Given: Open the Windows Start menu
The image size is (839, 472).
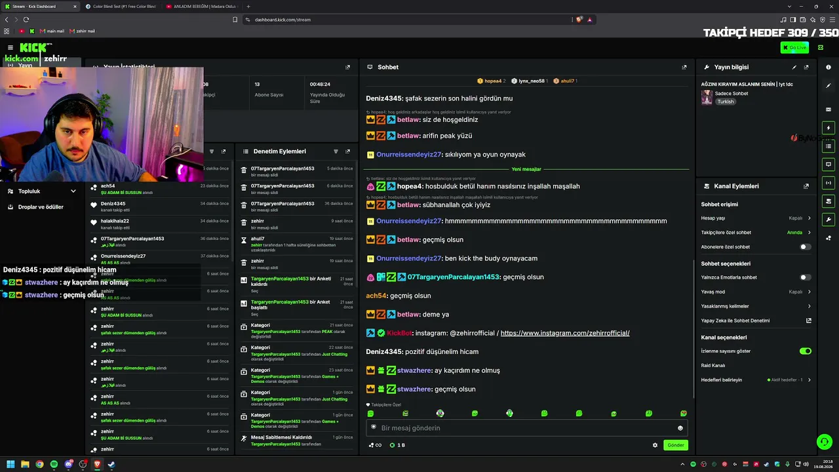Looking at the screenshot, I should click(x=10, y=464).
